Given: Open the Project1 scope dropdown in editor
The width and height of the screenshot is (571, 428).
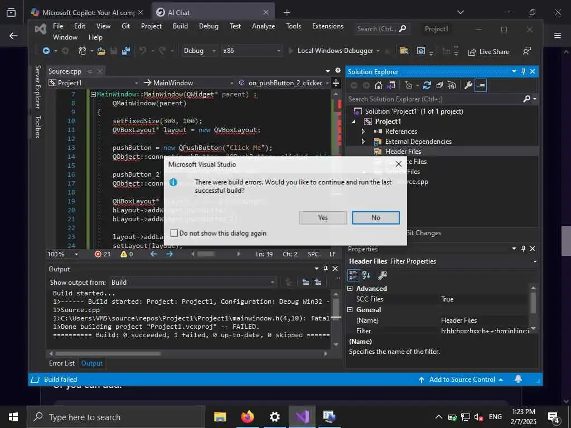Looking at the screenshot, I should [94, 83].
